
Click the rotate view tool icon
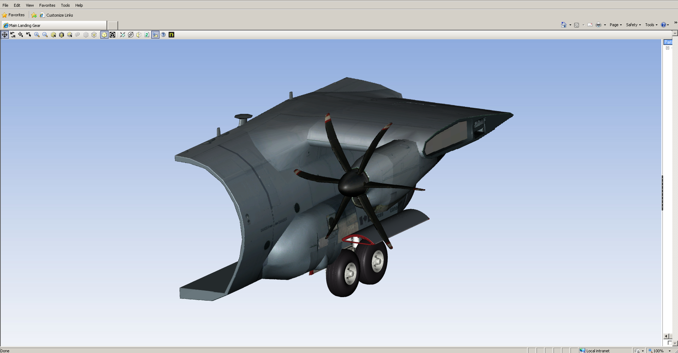[x=13, y=35]
